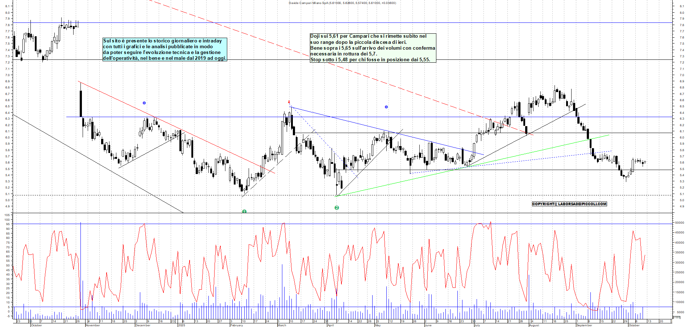685x327 pixels.
Task: Click the 50000 volume scale label
Action: pyautogui.click(x=678, y=223)
